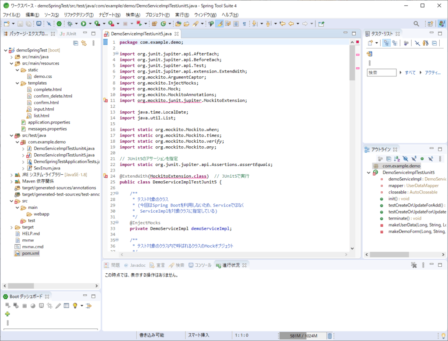Open the リファクタリング(T) menu
The height and width of the screenshot is (341, 448).
pyautogui.click(x=79, y=15)
